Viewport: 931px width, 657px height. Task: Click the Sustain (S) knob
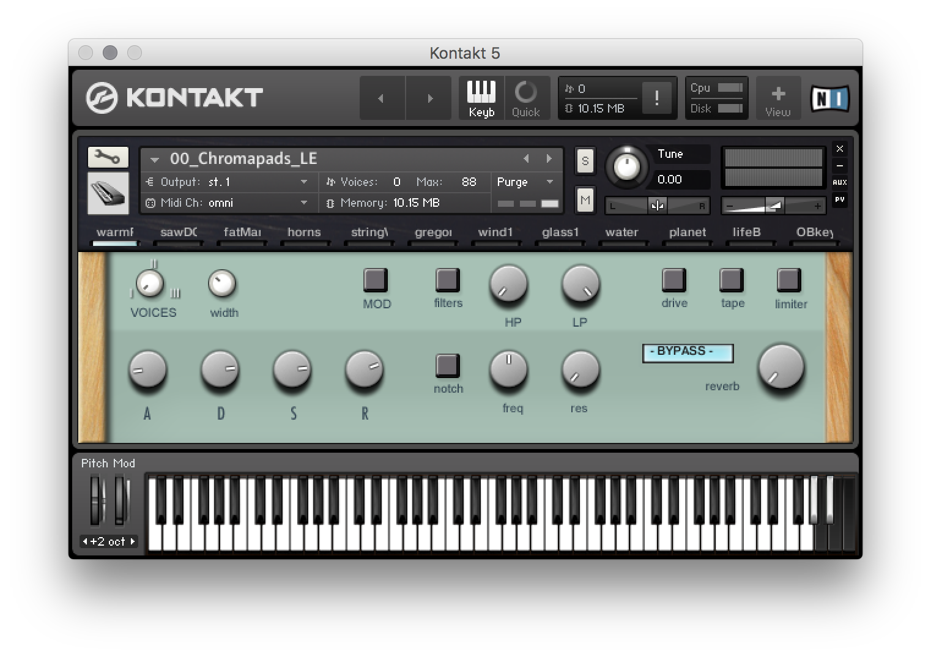coord(292,369)
